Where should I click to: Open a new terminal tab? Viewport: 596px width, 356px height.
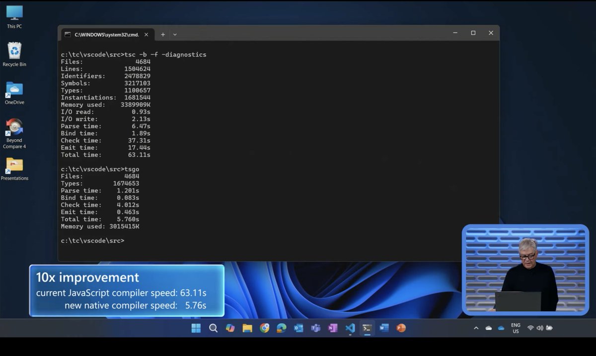(x=163, y=34)
